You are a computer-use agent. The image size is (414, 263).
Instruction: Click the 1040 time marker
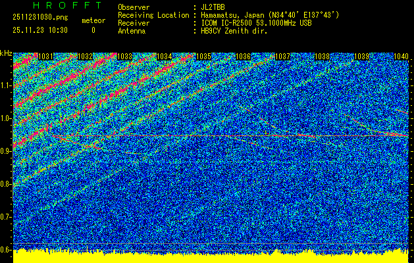pyautogui.click(x=400, y=57)
